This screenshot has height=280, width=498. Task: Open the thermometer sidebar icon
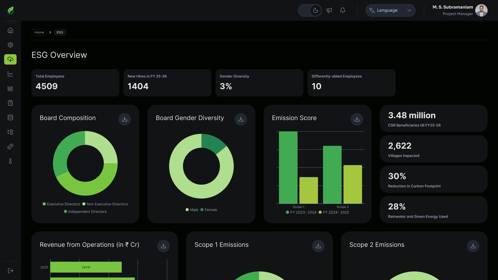point(10,161)
